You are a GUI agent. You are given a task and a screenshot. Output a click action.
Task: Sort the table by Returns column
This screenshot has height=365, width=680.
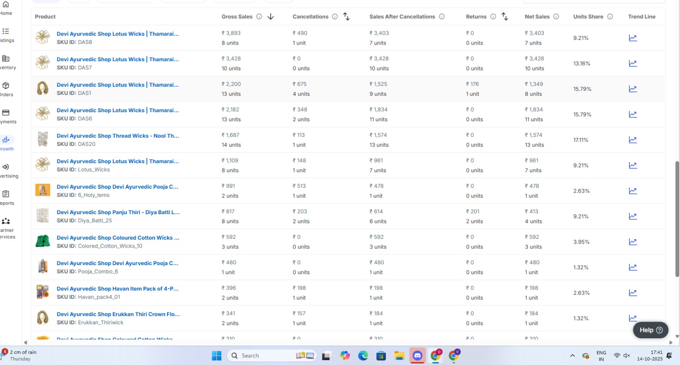(504, 17)
